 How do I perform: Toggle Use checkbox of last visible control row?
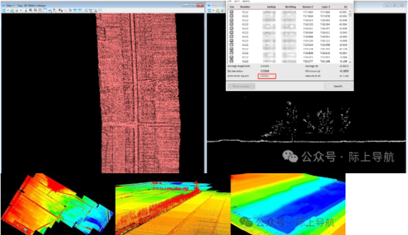pyautogui.click(x=231, y=61)
